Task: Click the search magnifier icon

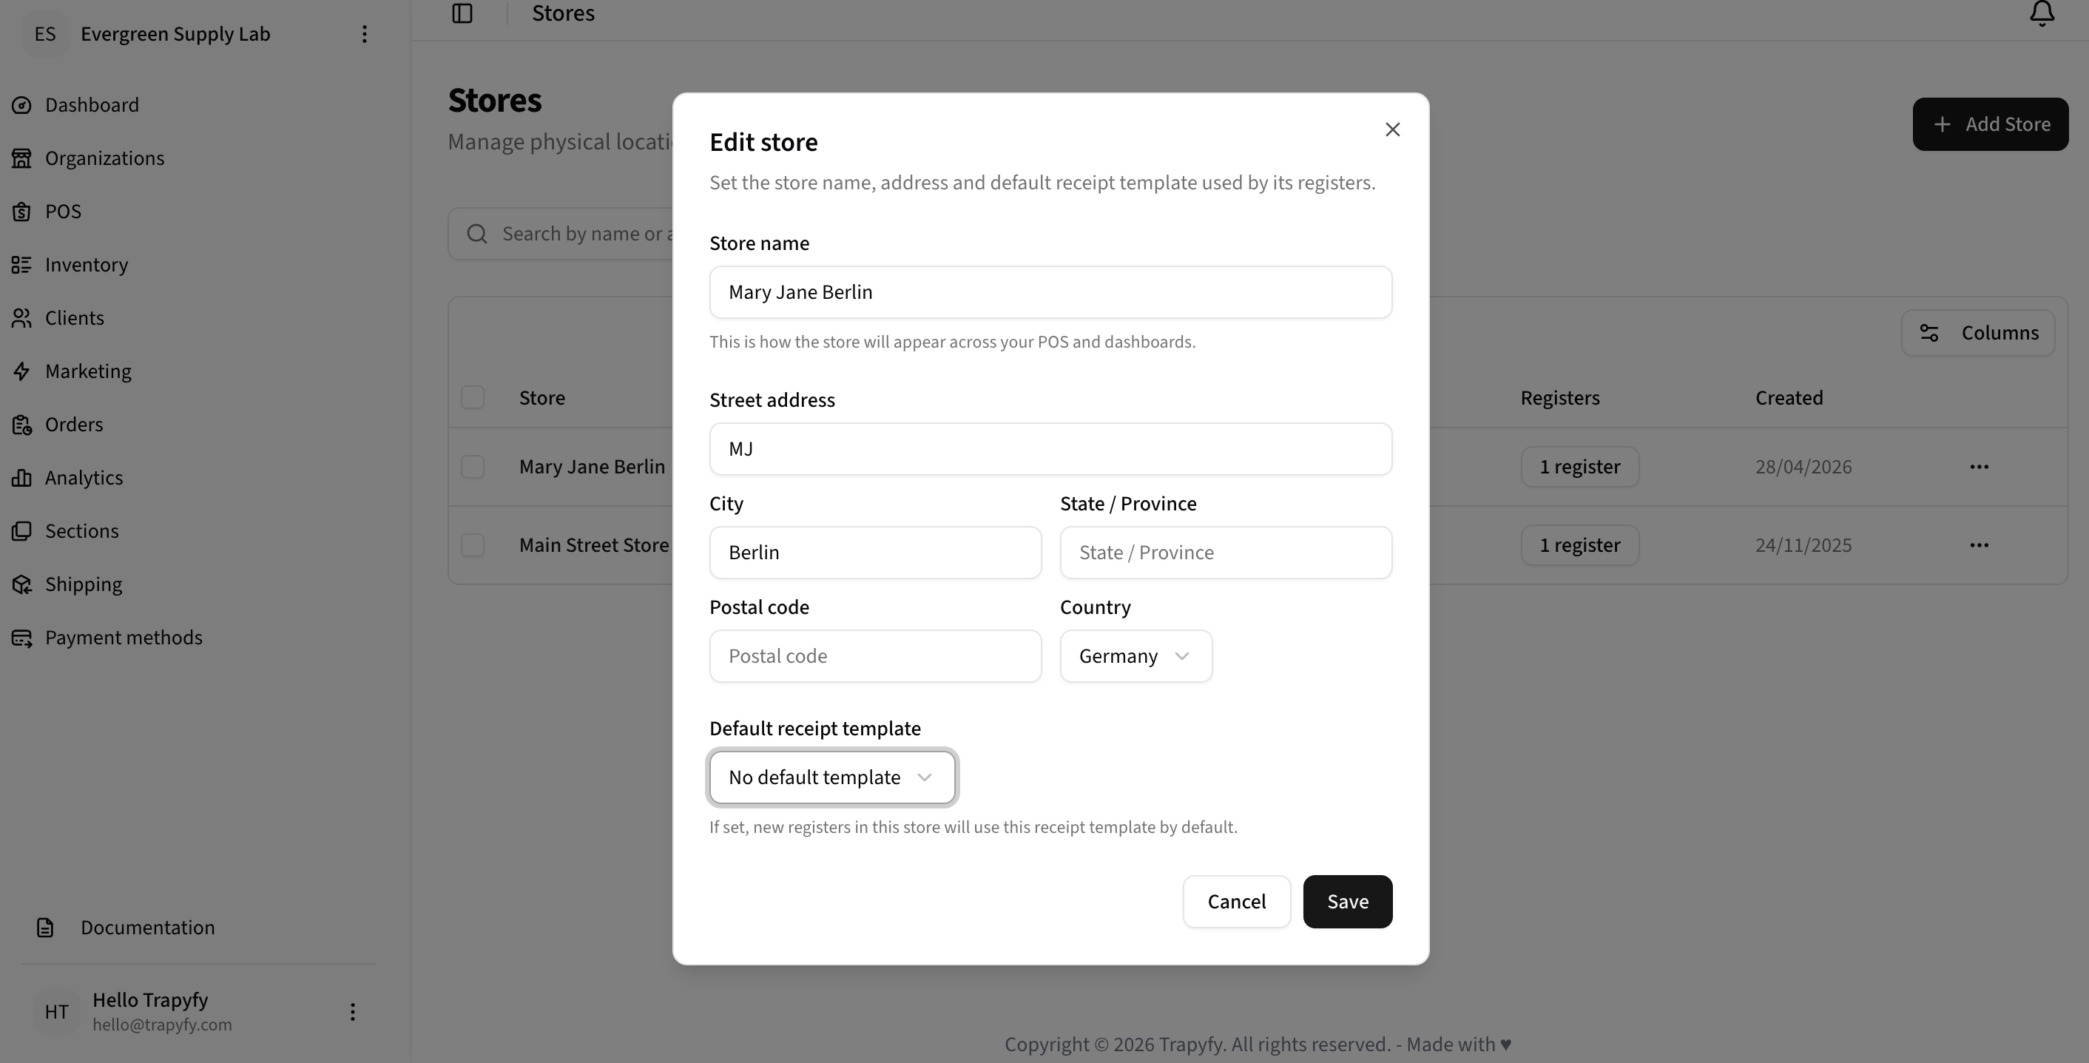Action: (478, 234)
